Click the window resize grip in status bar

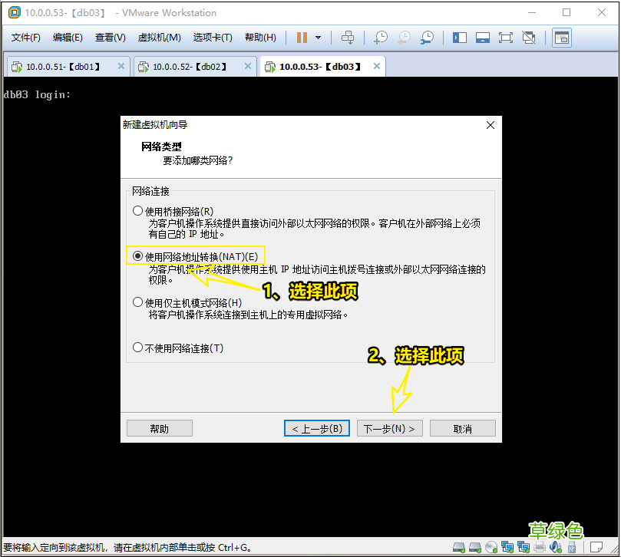[x=613, y=549]
